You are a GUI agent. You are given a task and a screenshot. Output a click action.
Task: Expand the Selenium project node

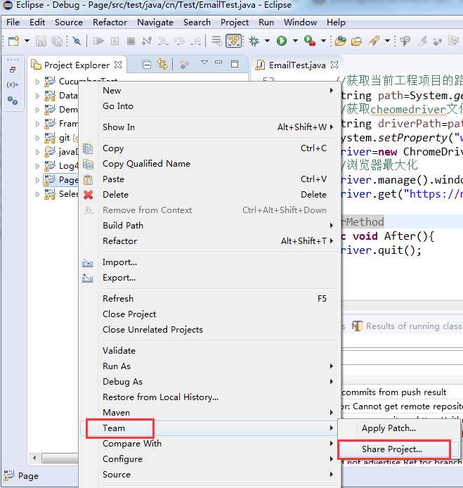coord(37,194)
